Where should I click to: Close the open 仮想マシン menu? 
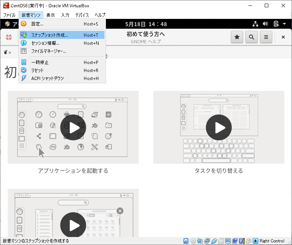pos(31,15)
